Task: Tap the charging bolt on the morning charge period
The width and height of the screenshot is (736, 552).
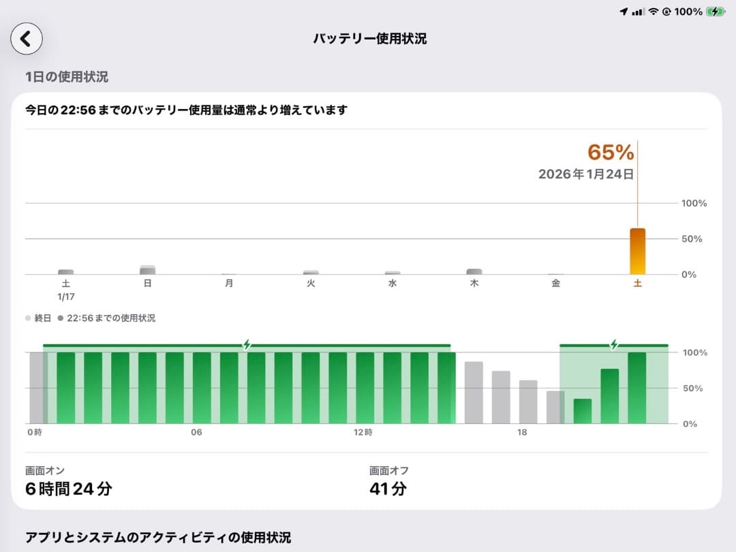Action: click(x=245, y=346)
